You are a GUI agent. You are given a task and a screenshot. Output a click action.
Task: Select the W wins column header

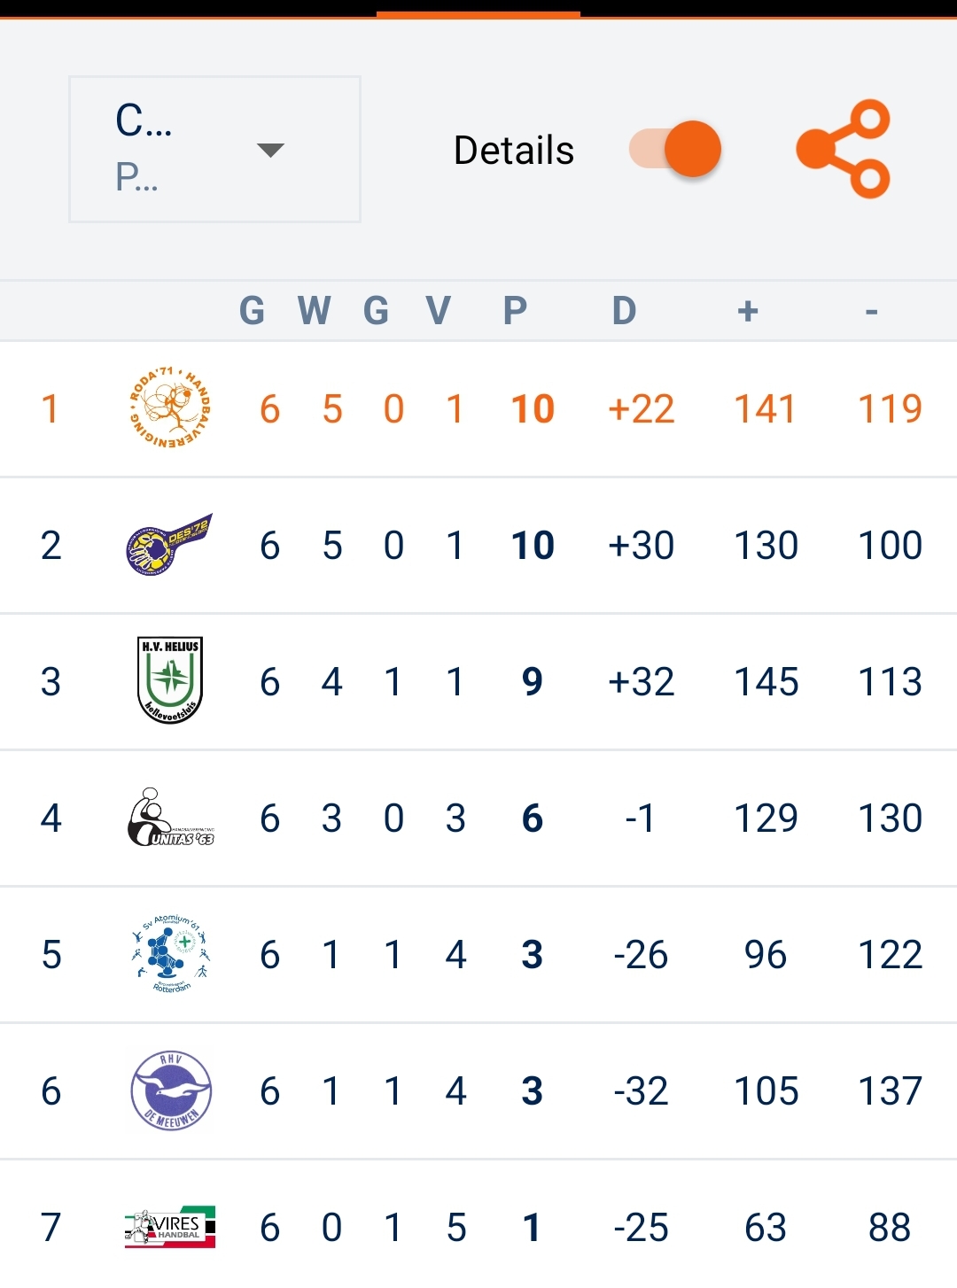coord(315,311)
